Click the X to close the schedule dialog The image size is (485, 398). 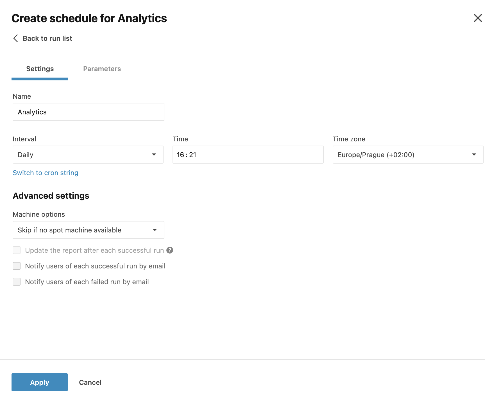click(477, 18)
